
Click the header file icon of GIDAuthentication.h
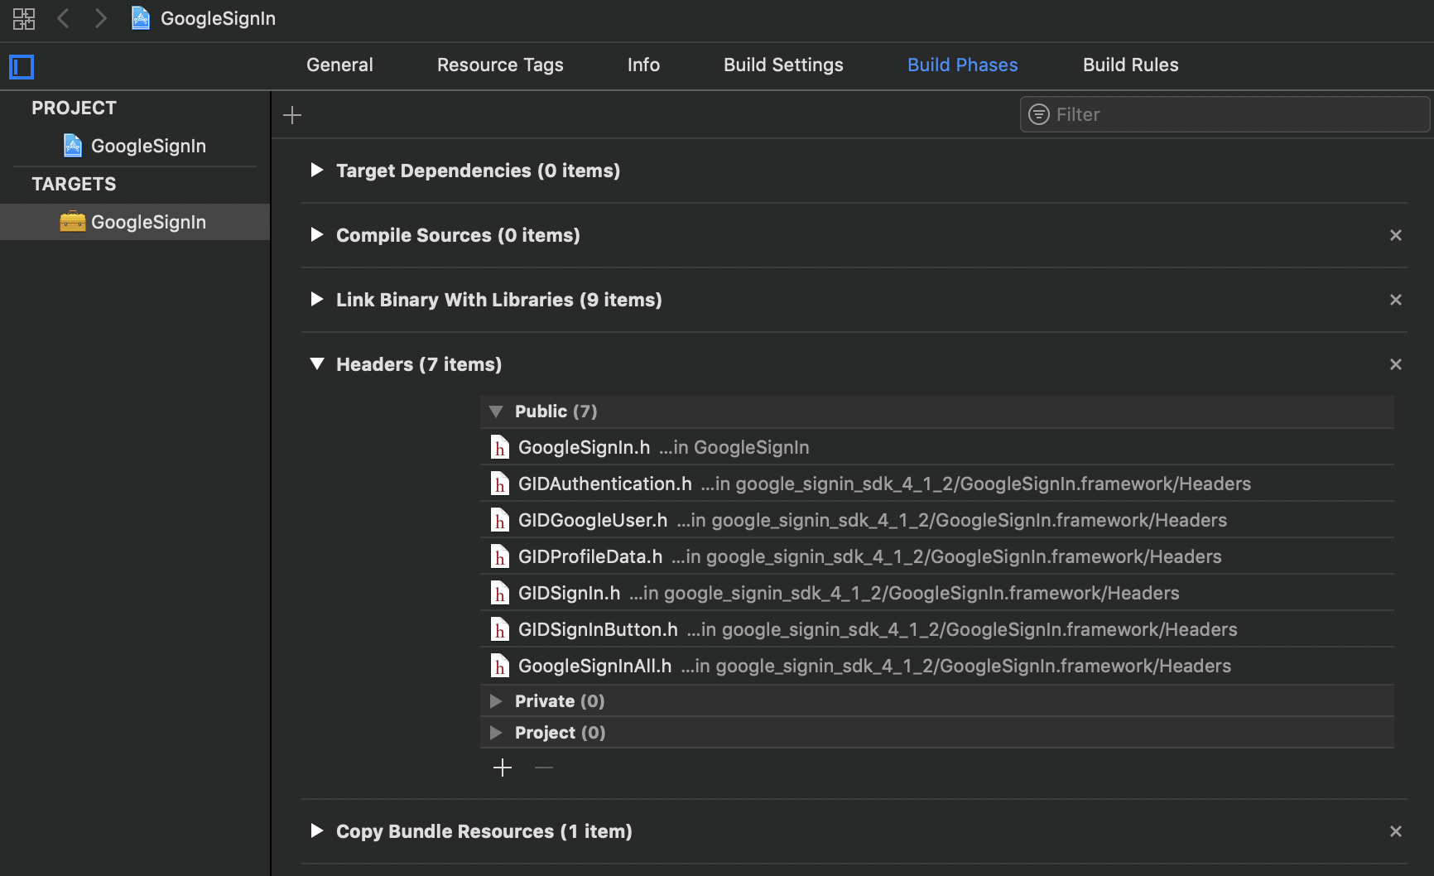tap(499, 484)
